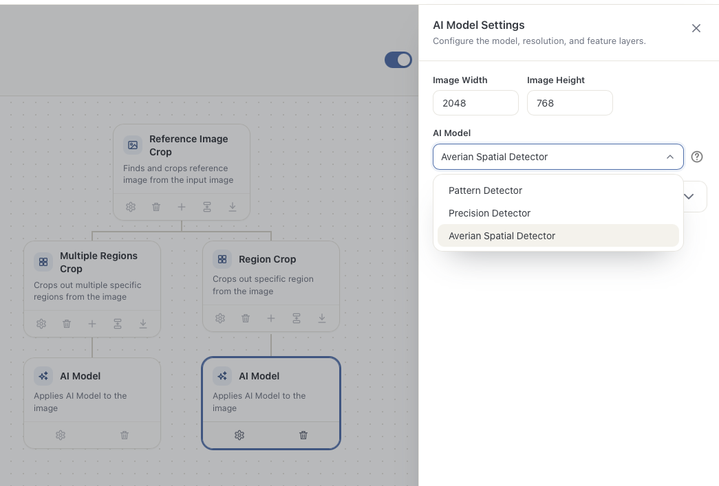This screenshot has height=486, width=719.
Task: Toggle the blue switch above canvas
Action: (x=398, y=60)
